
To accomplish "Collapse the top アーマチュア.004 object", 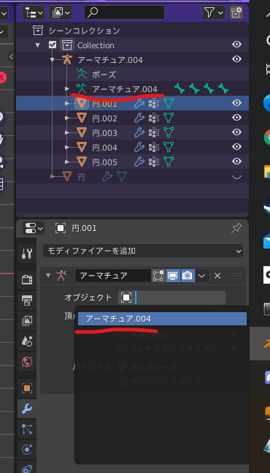I will pyautogui.click(x=52, y=60).
